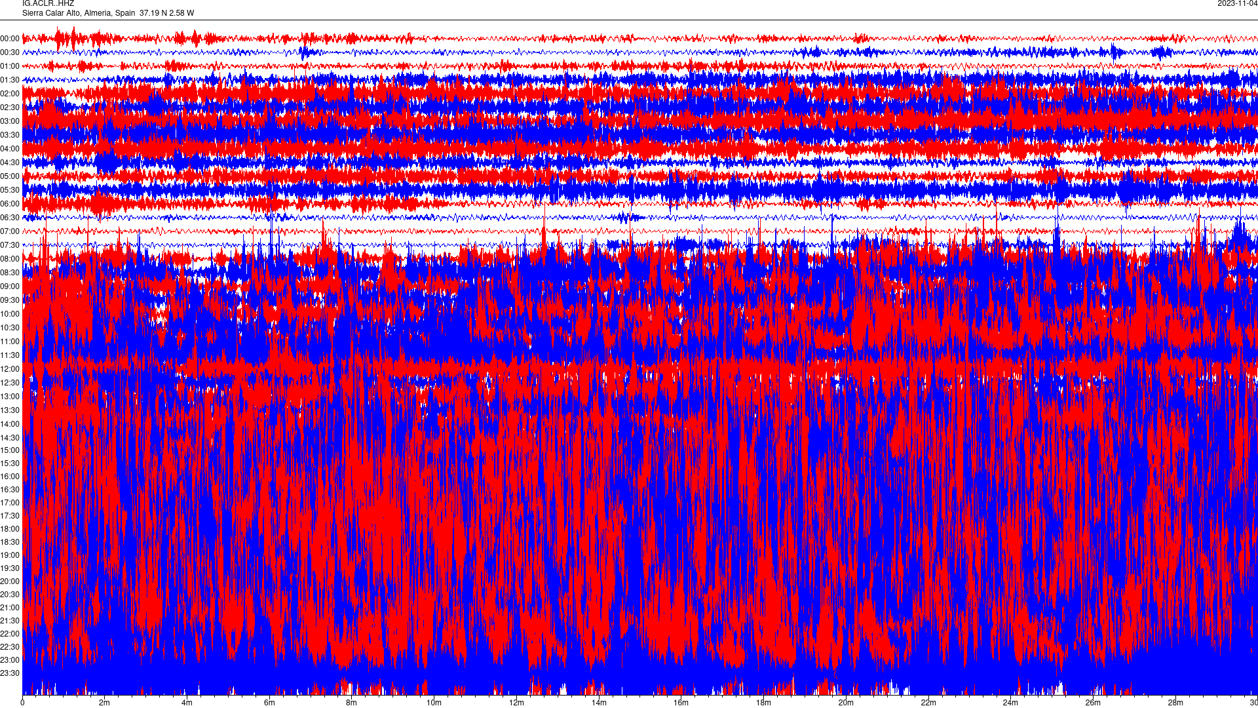This screenshot has width=1258, height=708.
Task: Click the 28m tick label on the time axis
Action: (x=1175, y=703)
